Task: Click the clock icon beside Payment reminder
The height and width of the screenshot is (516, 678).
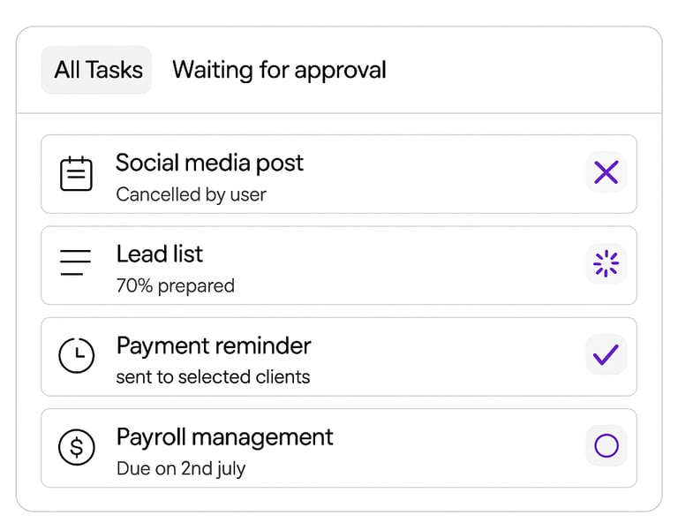Action: click(76, 355)
